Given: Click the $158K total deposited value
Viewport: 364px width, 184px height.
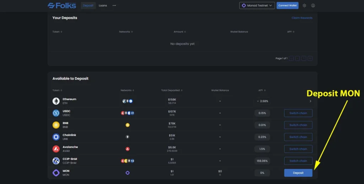Looking at the screenshot, I should coord(172,99).
